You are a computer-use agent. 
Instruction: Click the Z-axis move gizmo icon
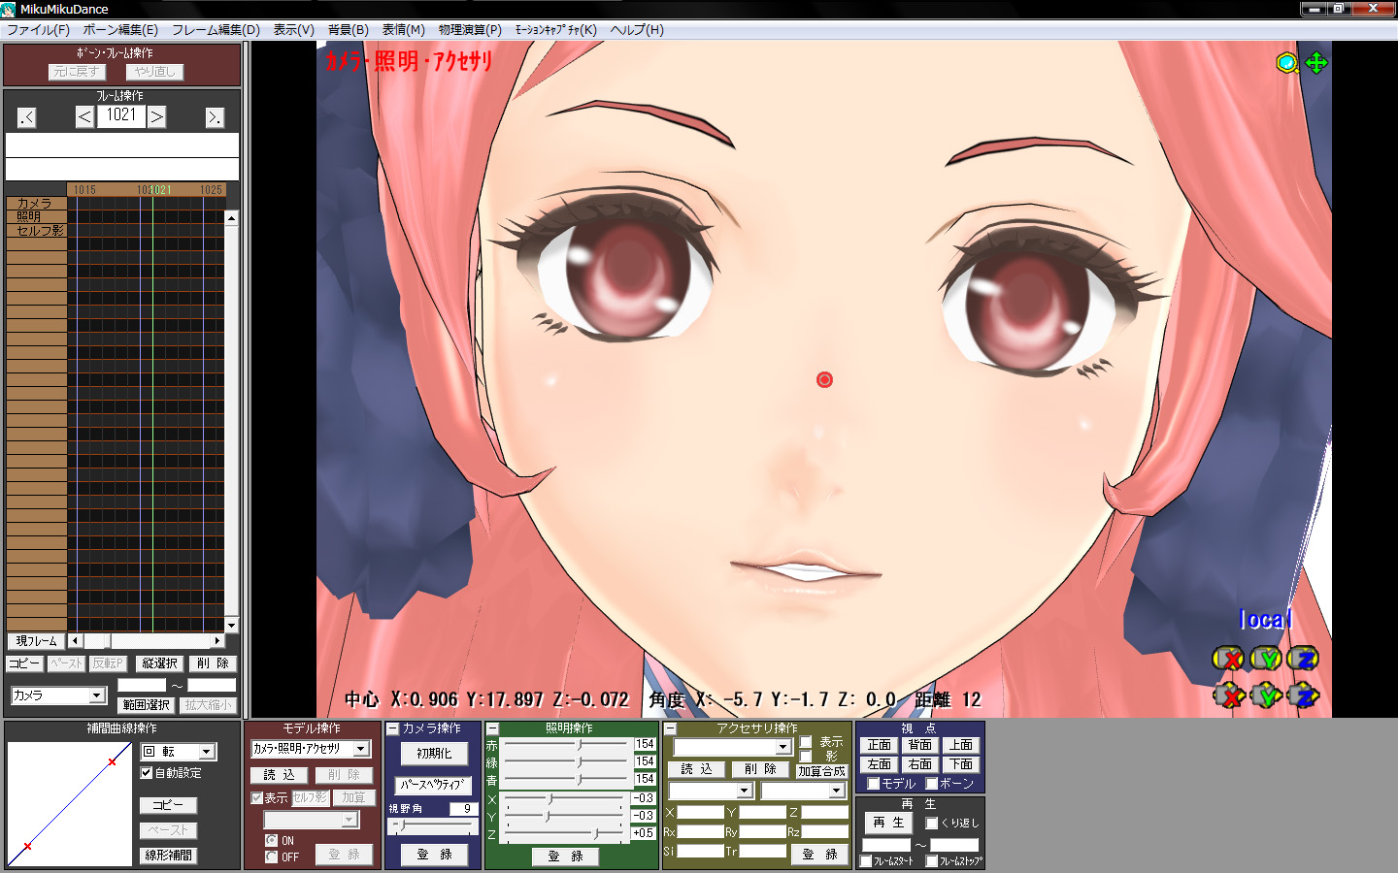point(1303,695)
